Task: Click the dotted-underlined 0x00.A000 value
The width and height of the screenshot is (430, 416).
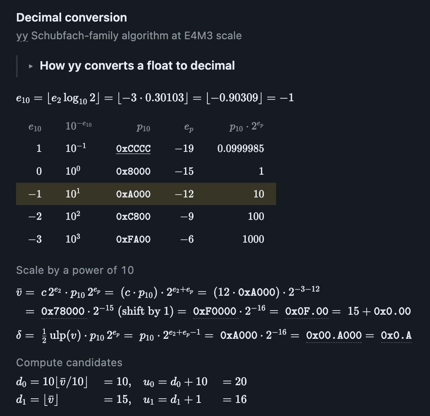Action: click(334, 335)
